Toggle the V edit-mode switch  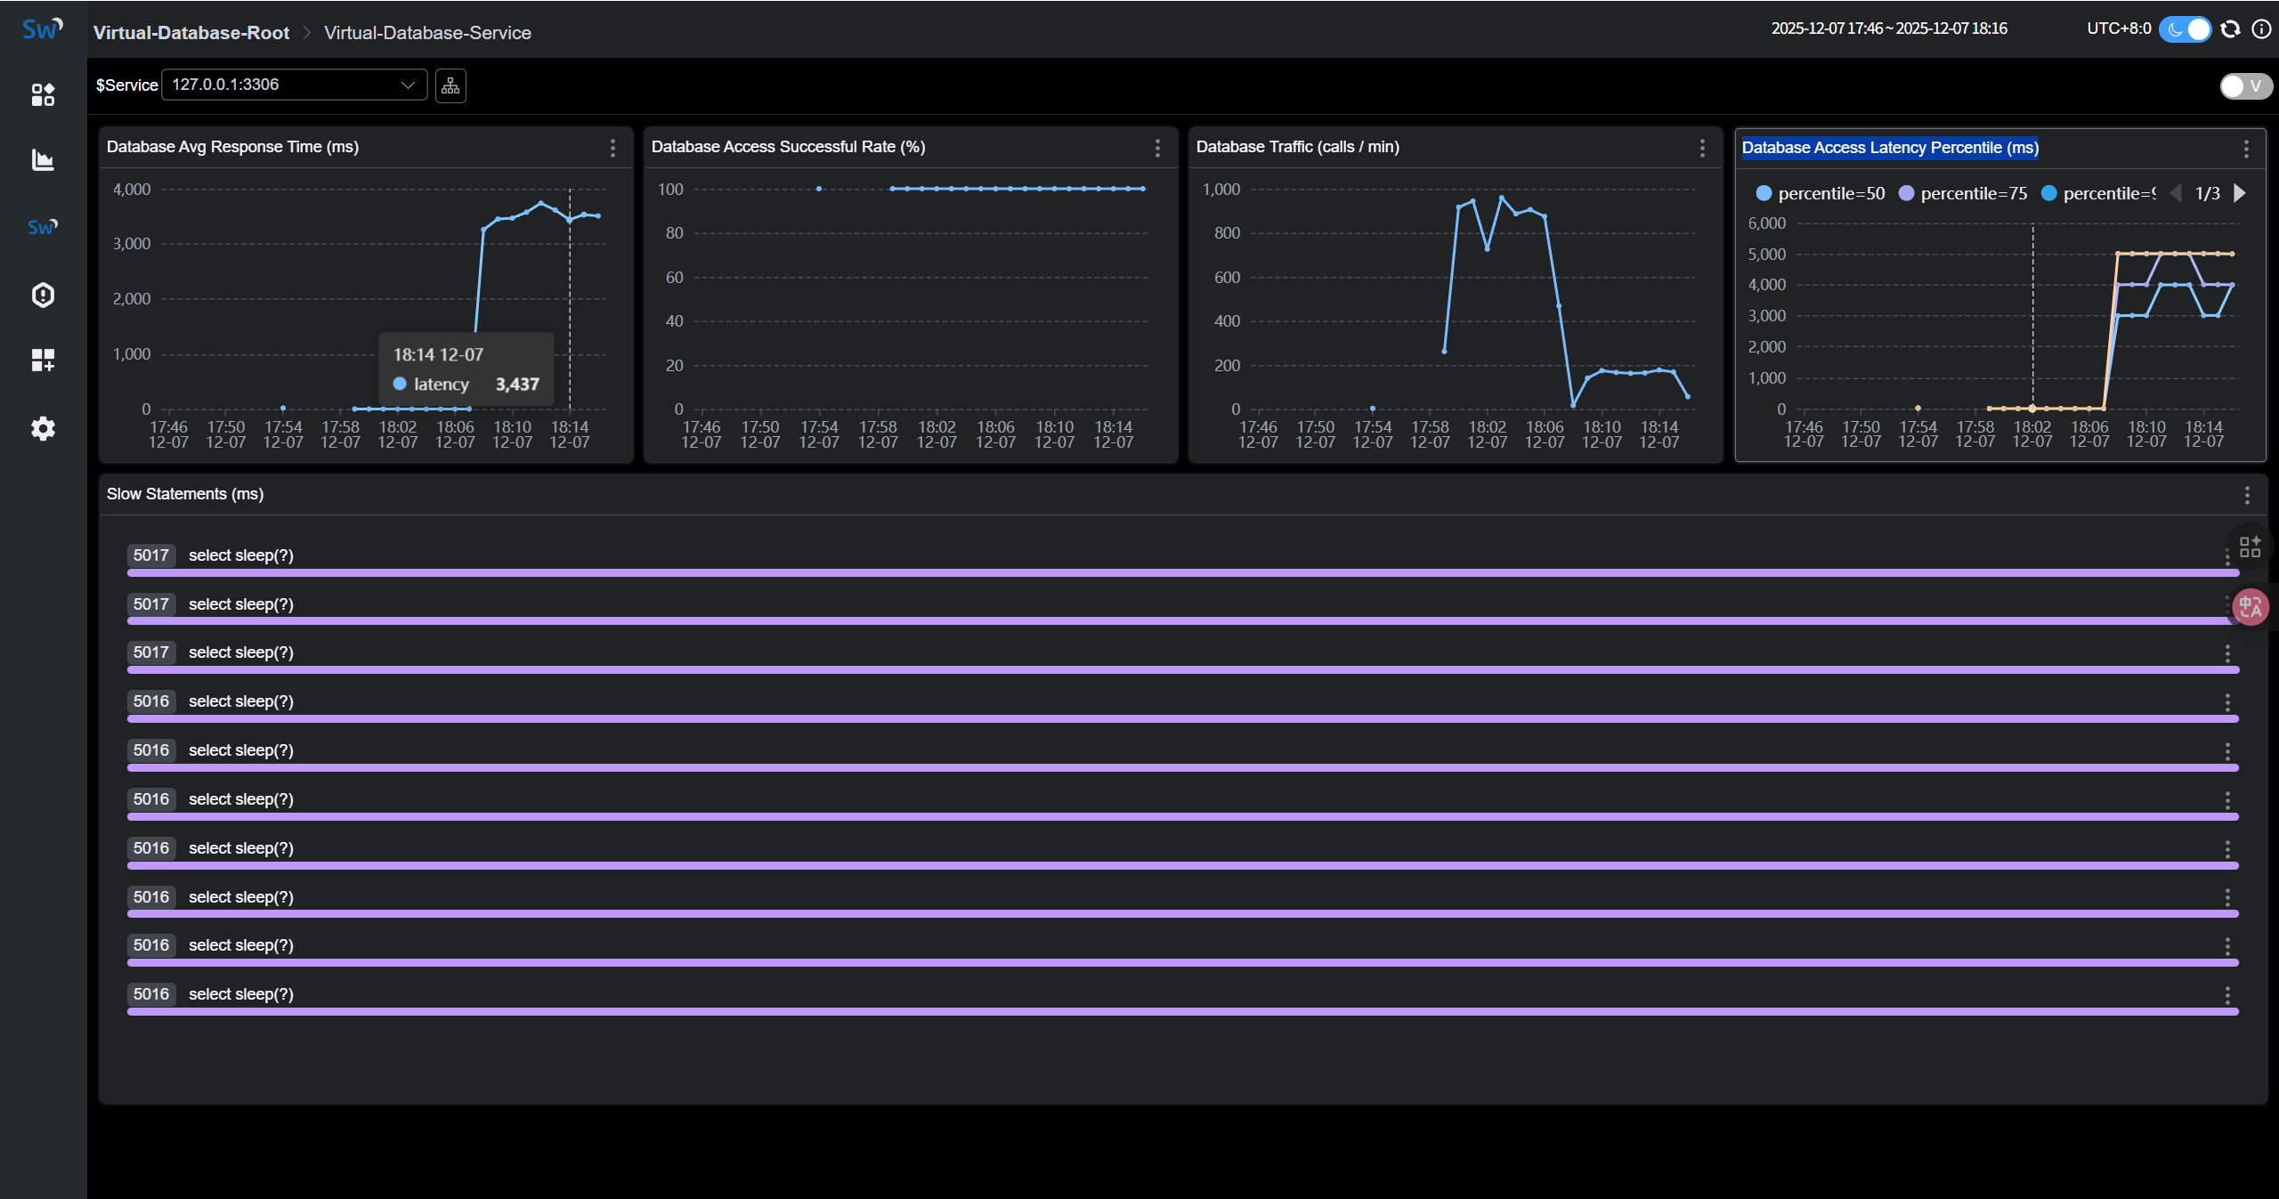coord(2244,86)
